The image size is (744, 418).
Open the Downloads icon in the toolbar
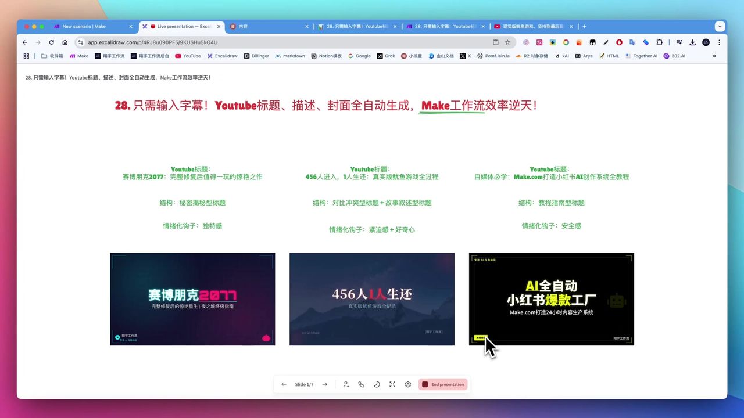pyautogui.click(x=692, y=42)
